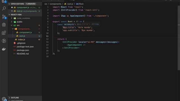Click 'Hola mundo' string in code
Screen dimensions: 180x101
(85, 27)
